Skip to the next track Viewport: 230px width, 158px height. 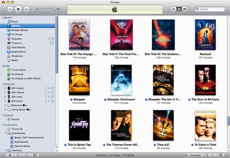tap(26, 9)
